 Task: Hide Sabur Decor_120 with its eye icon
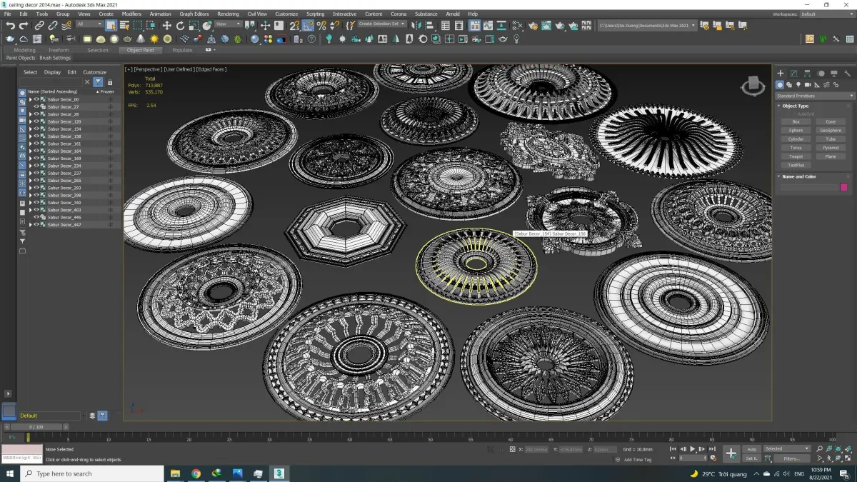(36, 121)
